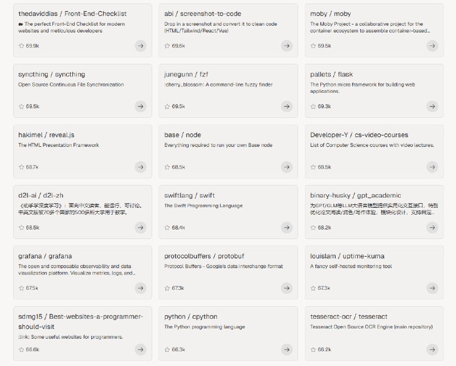Click the arrow icon on the grafana card

[141, 288]
